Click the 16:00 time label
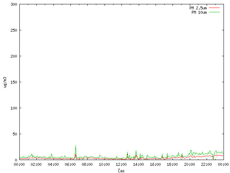The height and width of the screenshot is (173, 230). click(x=155, y=164)
